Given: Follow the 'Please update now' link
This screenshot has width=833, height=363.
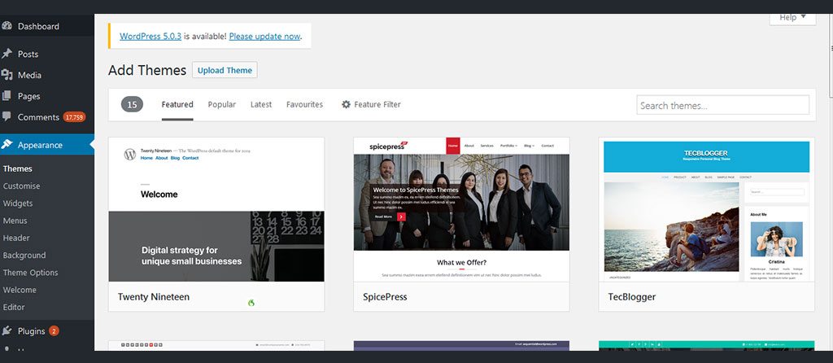Looking at the screenshot, I should (x=265, y=37).
